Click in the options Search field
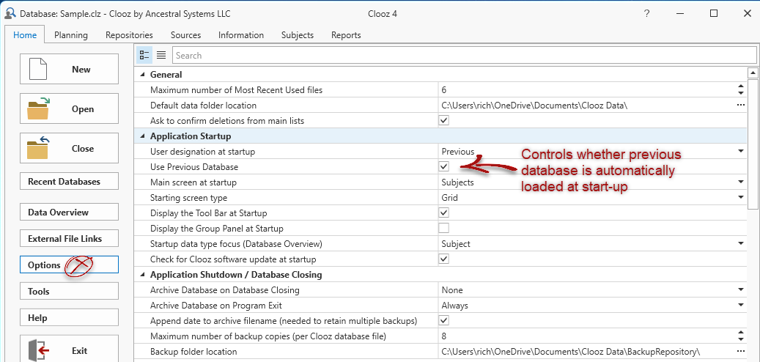 click(462, 55)
